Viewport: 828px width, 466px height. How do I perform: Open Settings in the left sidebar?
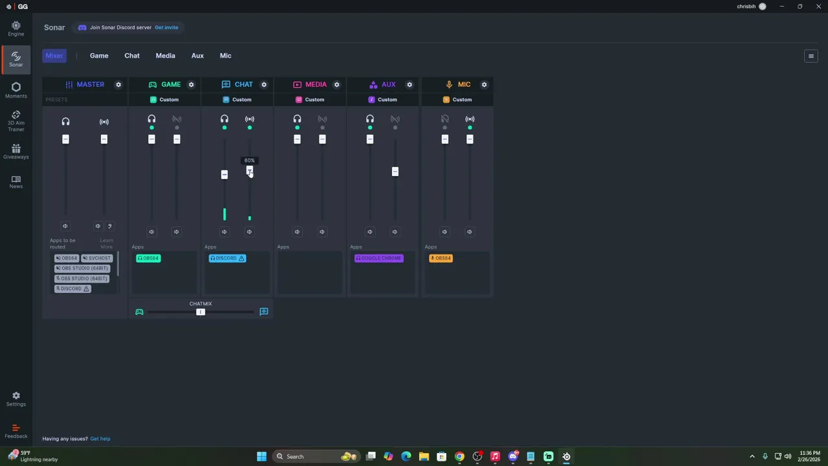click(x=16, y=399)
